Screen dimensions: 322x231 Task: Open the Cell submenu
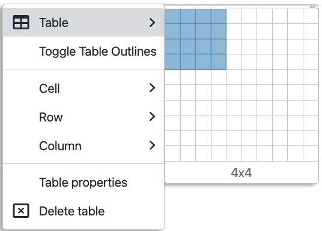(84, 88)
